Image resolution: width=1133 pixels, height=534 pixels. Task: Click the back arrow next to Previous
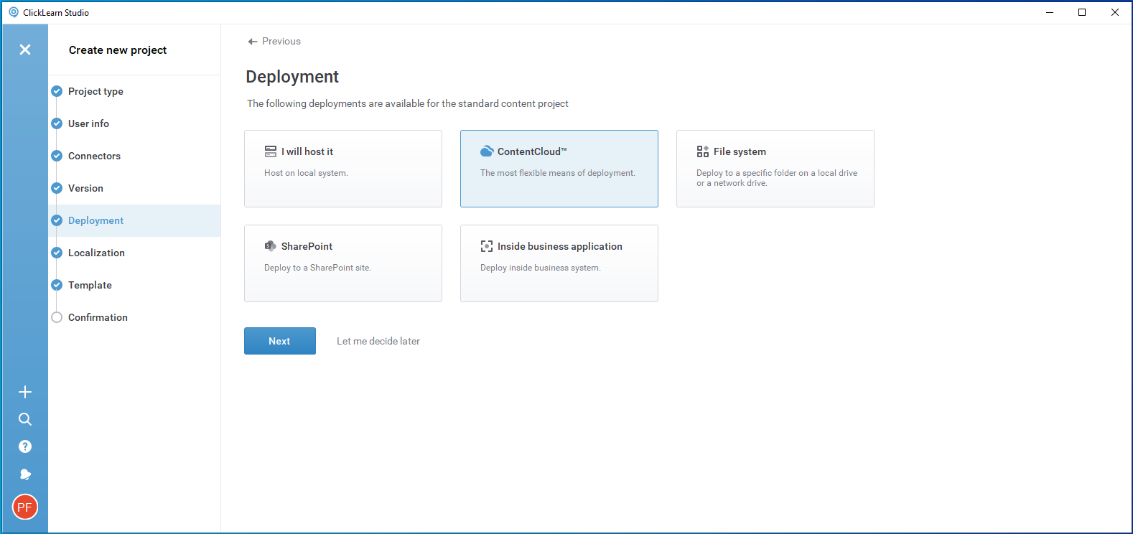coord(253,42)
